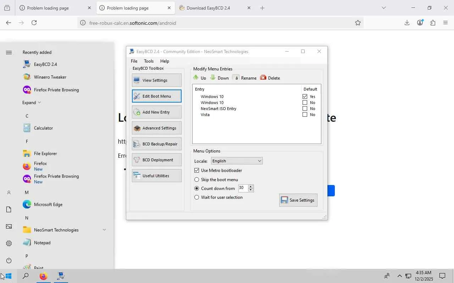Viewport: 454px width, 283px height.
Task: Open a new Firefox tab
Action: [x=262, y=8]
